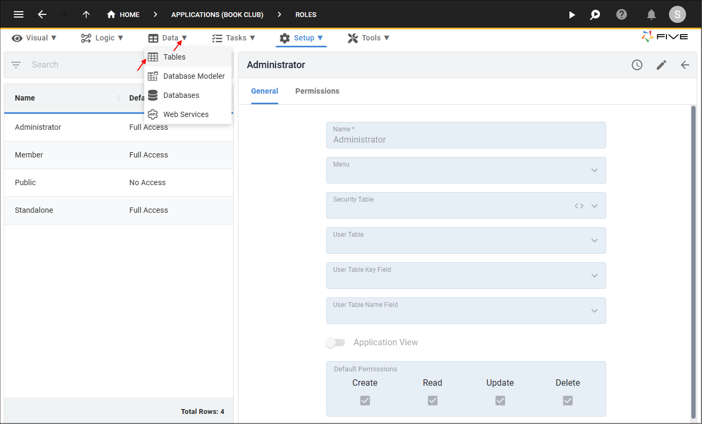
Task: Click the FIVE logo
Action: (x=665, y=37)
